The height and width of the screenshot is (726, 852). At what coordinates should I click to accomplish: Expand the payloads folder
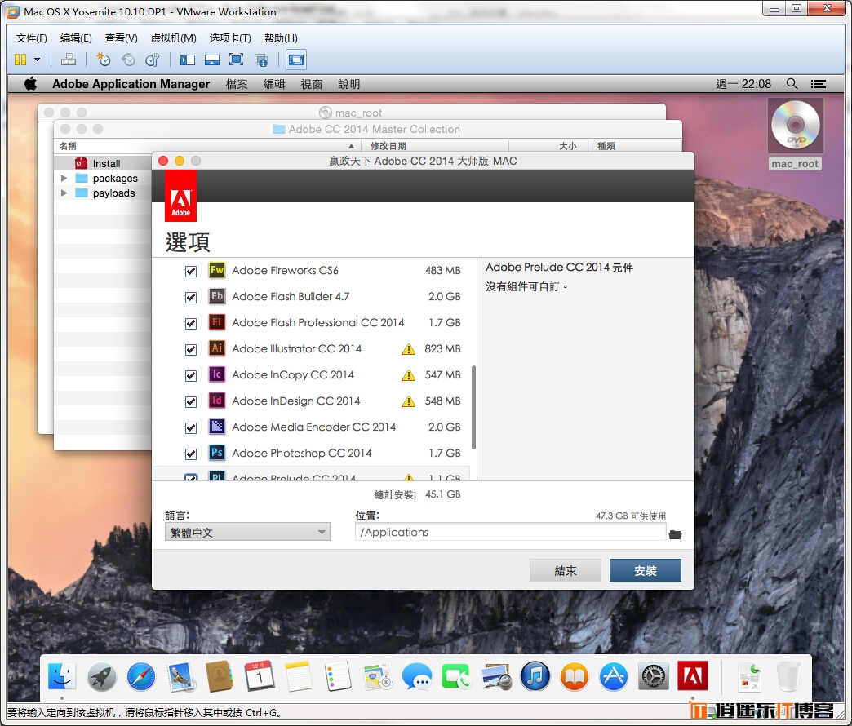pyautogui.click(x=64, y=193)
